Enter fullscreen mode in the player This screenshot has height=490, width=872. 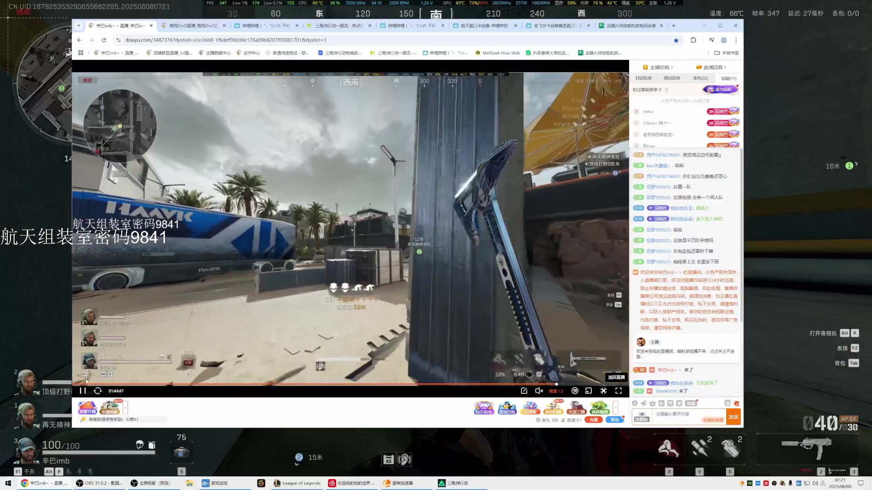(x=619, y=391)
